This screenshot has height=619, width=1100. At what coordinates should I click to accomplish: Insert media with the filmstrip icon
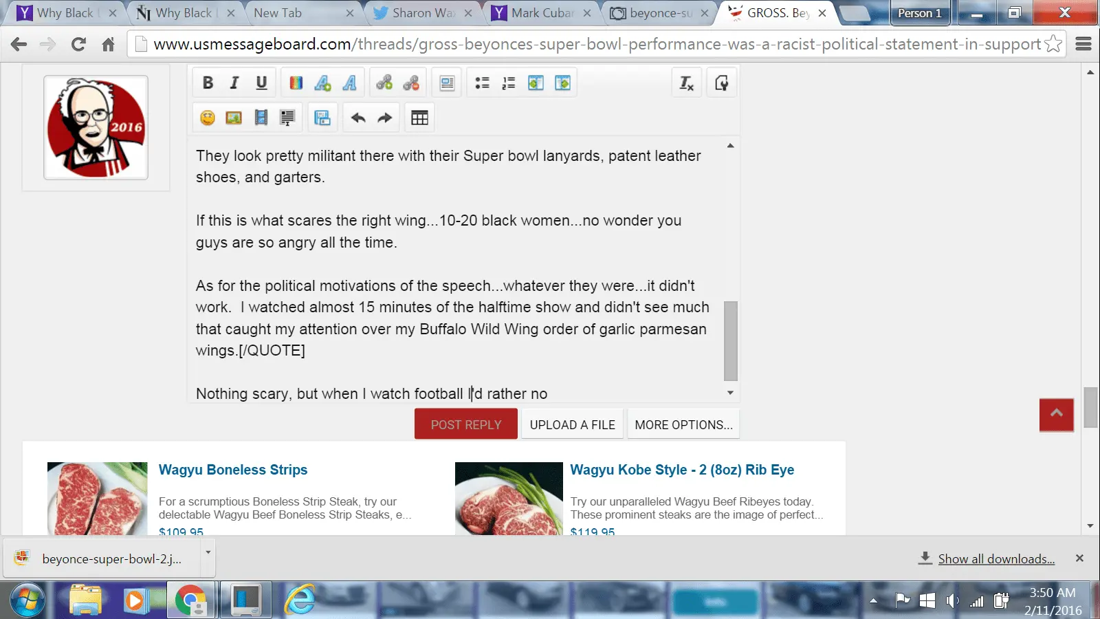(261, 118)
